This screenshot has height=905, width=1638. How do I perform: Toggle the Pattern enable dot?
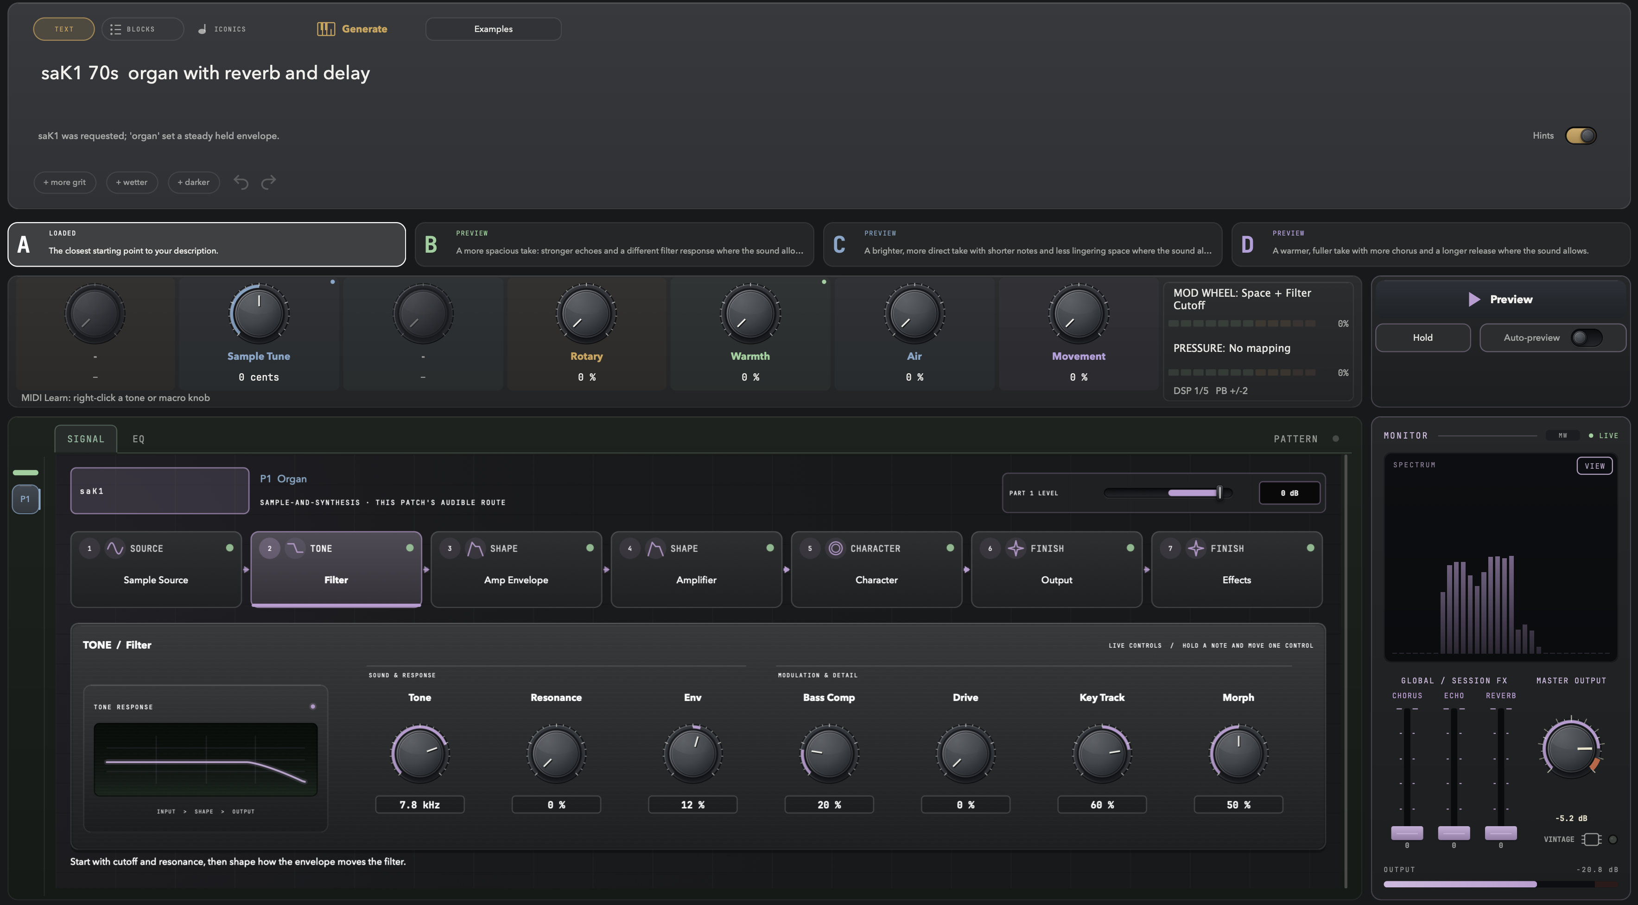pos(1336,439)
